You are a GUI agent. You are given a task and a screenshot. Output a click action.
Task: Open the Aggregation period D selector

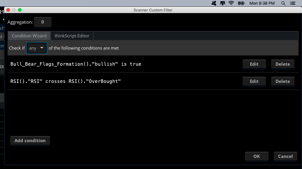pyautogui.click(x=43, y=22)
